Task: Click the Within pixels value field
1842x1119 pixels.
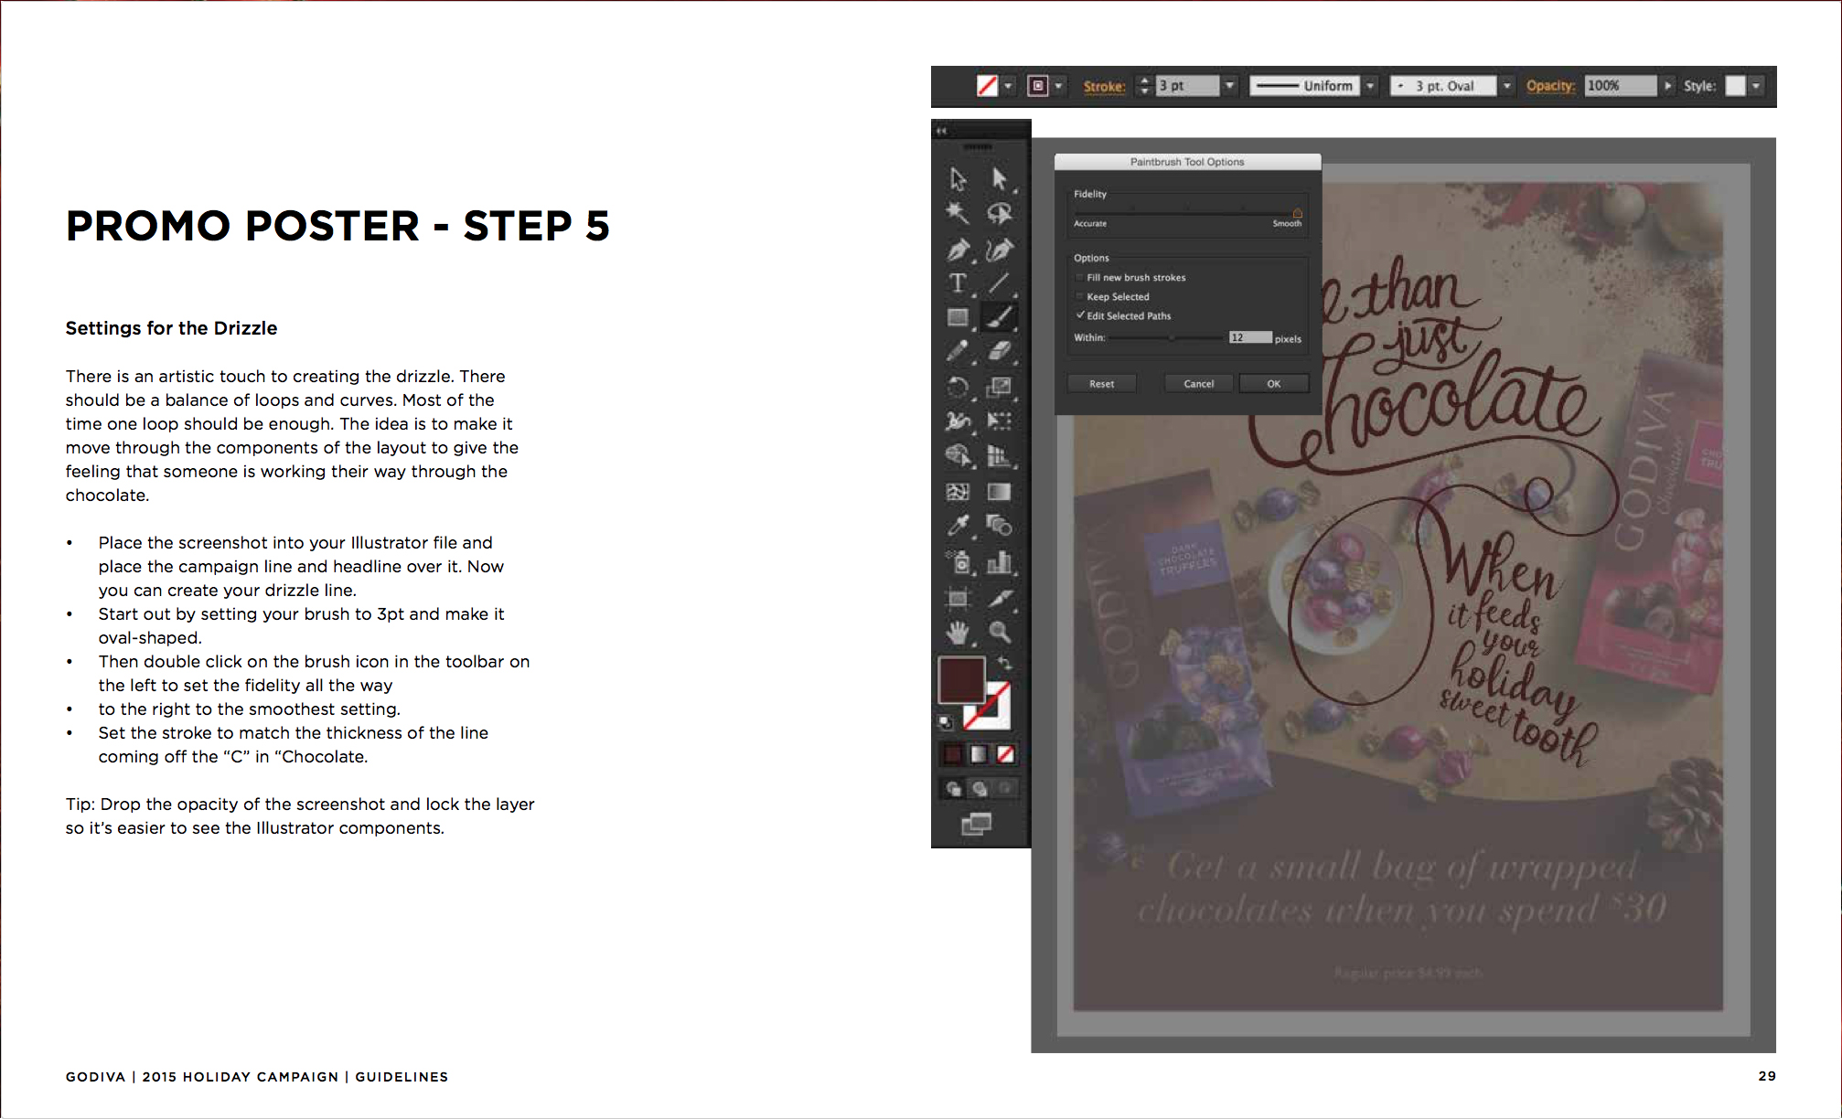Action: pos(1250,337)
